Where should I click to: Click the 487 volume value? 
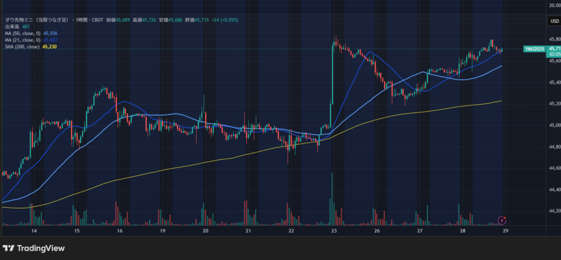[26, 27]
